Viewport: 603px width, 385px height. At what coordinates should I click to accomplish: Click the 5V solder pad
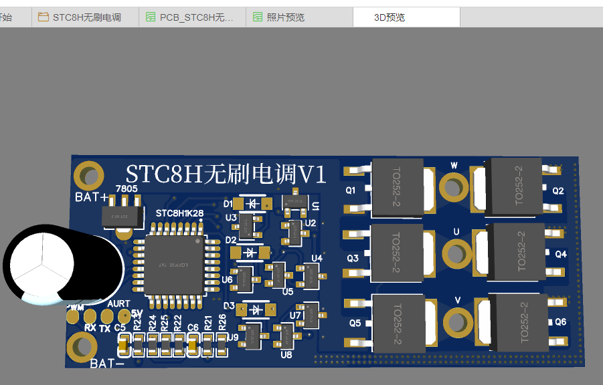click(x=124, y=316)
